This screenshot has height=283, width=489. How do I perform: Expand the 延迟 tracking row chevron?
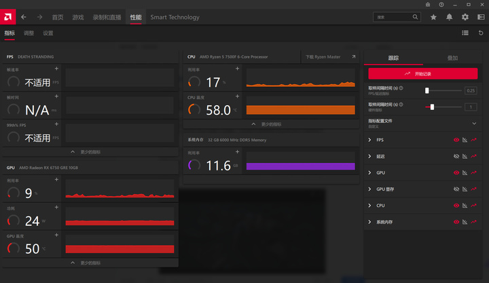tap(369, 156)
